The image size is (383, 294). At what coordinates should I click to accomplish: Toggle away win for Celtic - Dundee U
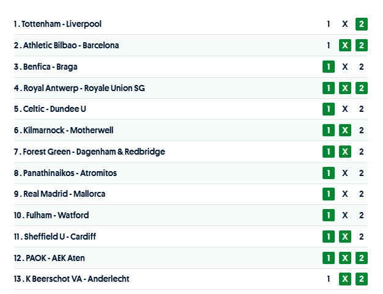362,109
